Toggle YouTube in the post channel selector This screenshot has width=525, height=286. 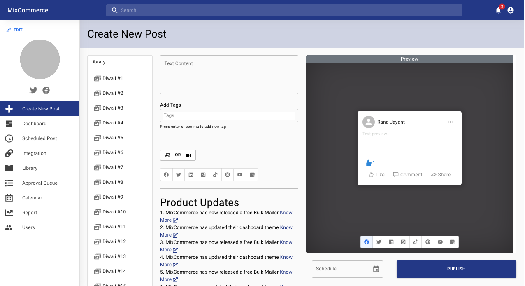(x=240, y=175)
